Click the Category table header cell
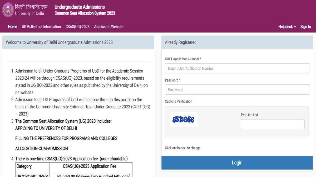This screenshot has height=177, width=316. [x=32, y=166]
